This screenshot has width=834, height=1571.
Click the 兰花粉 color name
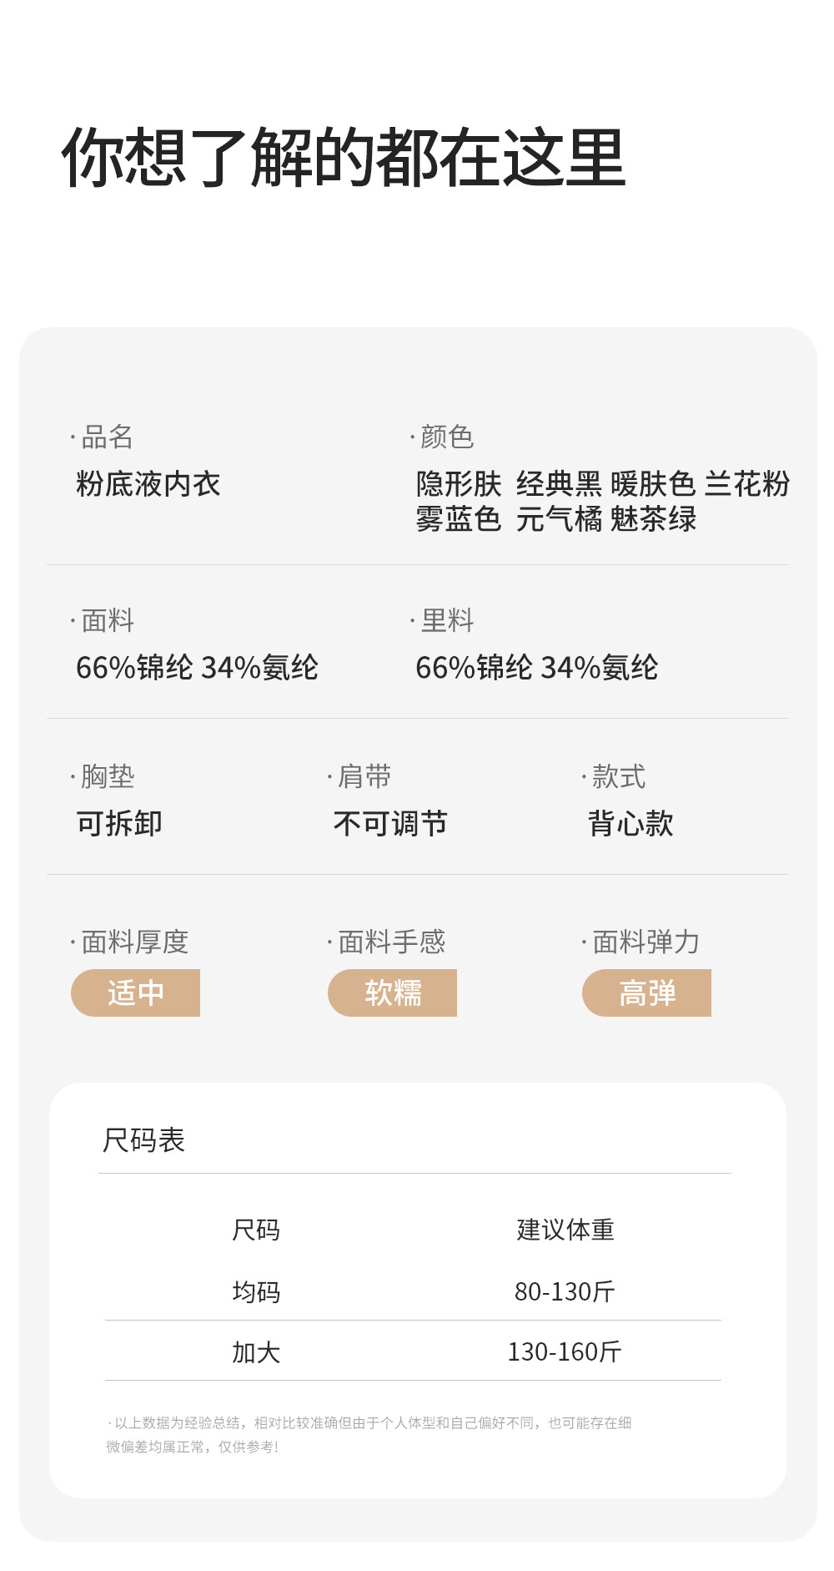[746, 484]
